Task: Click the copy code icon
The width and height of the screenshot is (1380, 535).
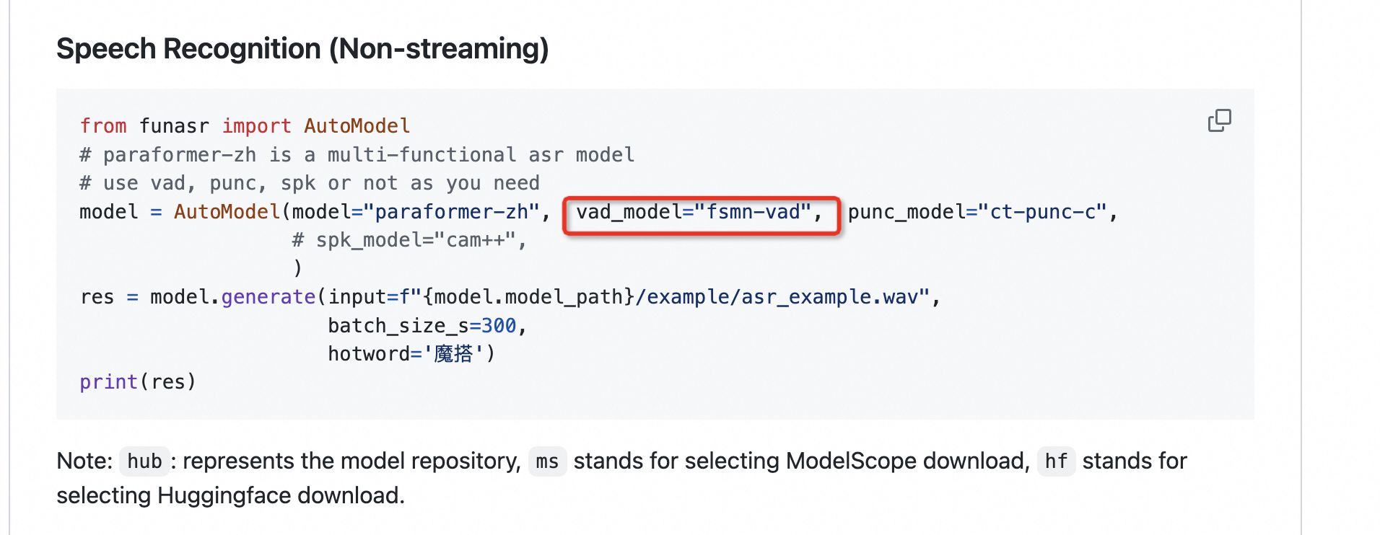Action: pyautogui.click(x=1219, y=120)
